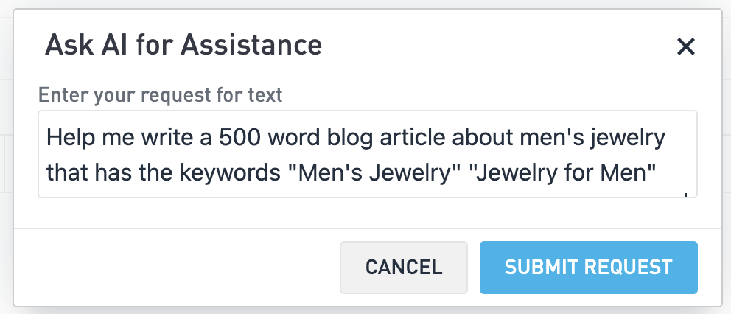Click the word "about" in the text
The image size is (731, 314).
click(485, 138)
